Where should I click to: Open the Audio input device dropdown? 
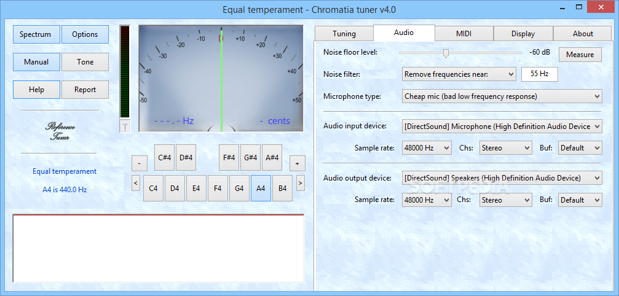tap(502, 127)
